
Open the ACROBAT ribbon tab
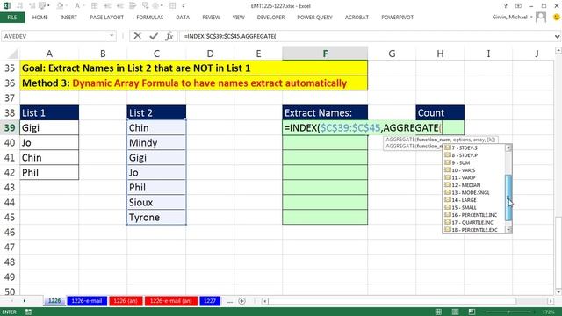[357, 18]
